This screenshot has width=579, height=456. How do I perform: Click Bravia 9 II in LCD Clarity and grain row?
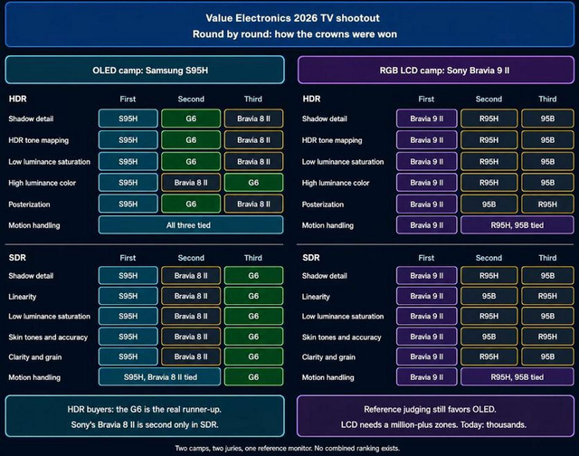click(426, 356)
